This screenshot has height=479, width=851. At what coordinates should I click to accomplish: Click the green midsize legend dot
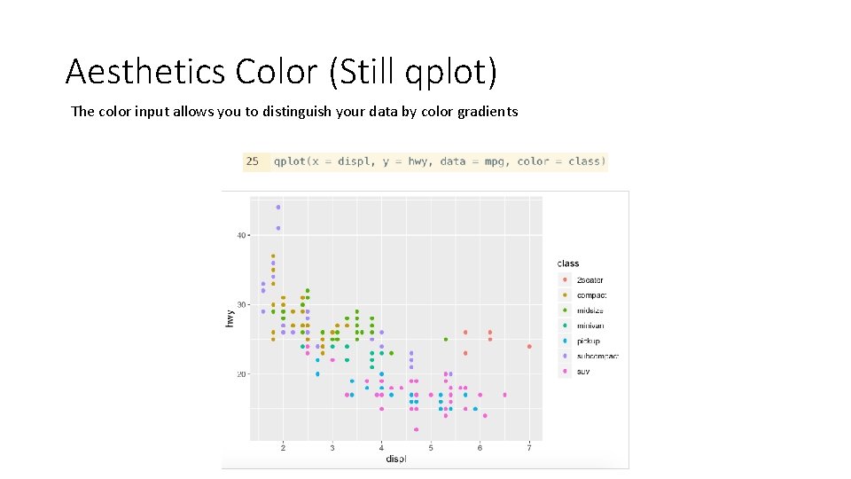[x=565, y=310]
